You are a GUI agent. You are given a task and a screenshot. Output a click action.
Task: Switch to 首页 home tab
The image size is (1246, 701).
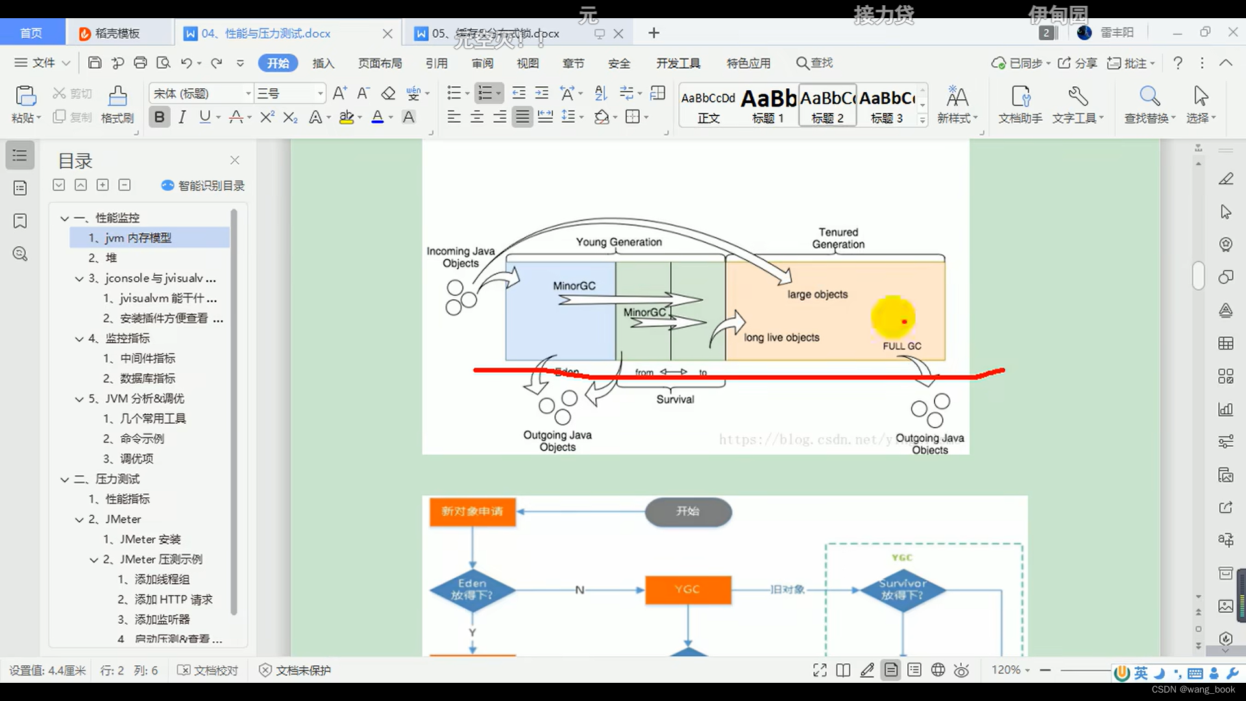[32, 33]
